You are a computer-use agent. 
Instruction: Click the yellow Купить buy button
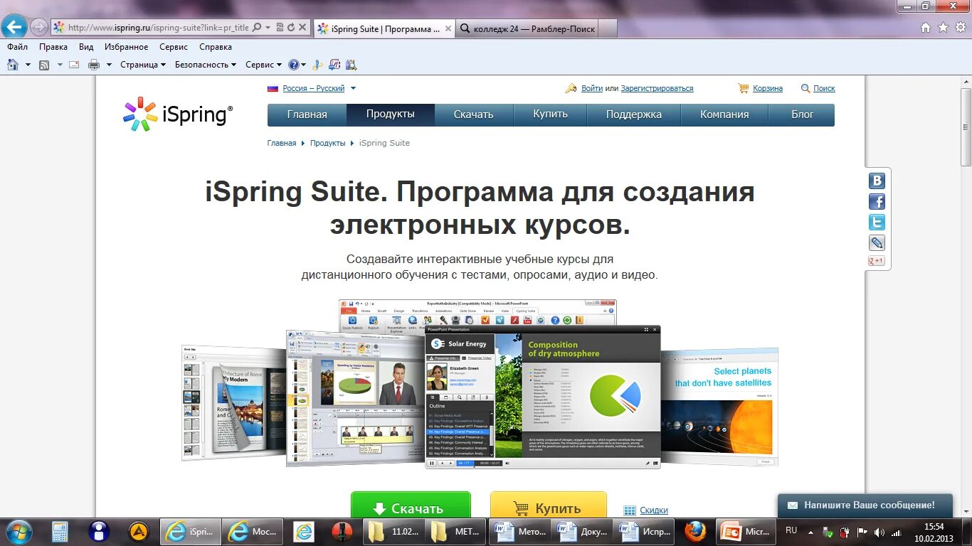click(x=549, y=505)
